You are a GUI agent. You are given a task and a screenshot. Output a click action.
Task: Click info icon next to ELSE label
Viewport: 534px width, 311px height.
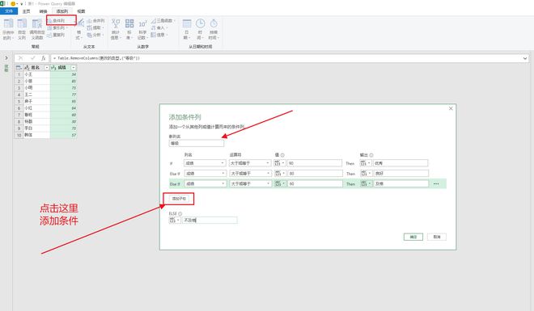pos(180,213)
